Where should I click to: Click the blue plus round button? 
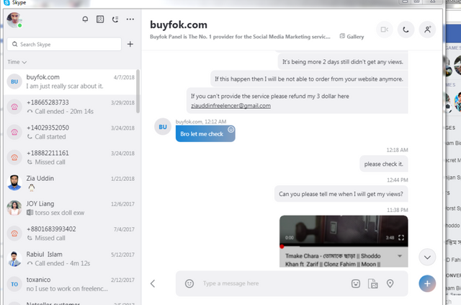[x=427, y=284]
